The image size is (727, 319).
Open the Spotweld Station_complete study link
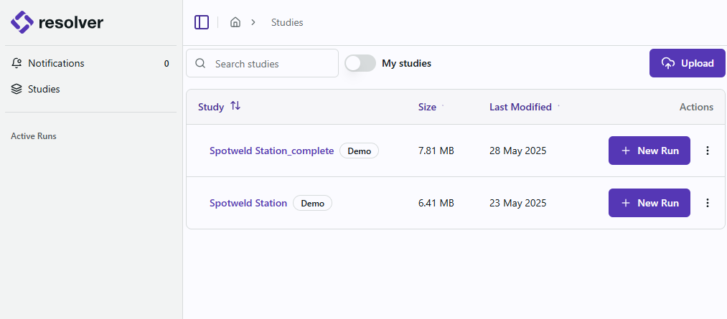(272, 151)
